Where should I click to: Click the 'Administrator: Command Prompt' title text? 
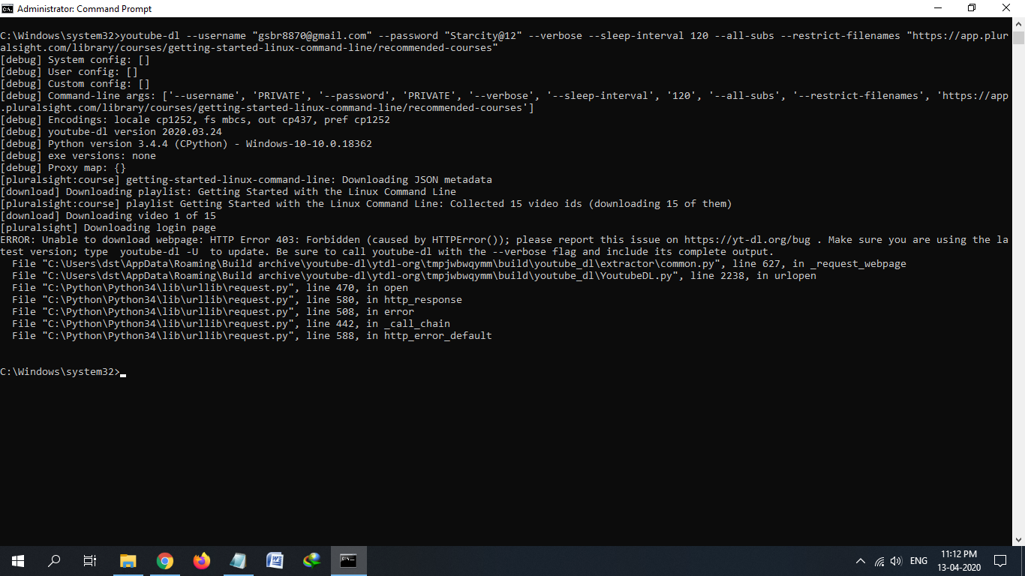[84, 9]
